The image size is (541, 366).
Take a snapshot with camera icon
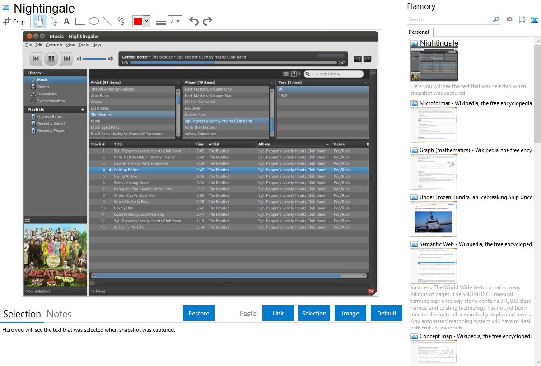tap(509, 19)
